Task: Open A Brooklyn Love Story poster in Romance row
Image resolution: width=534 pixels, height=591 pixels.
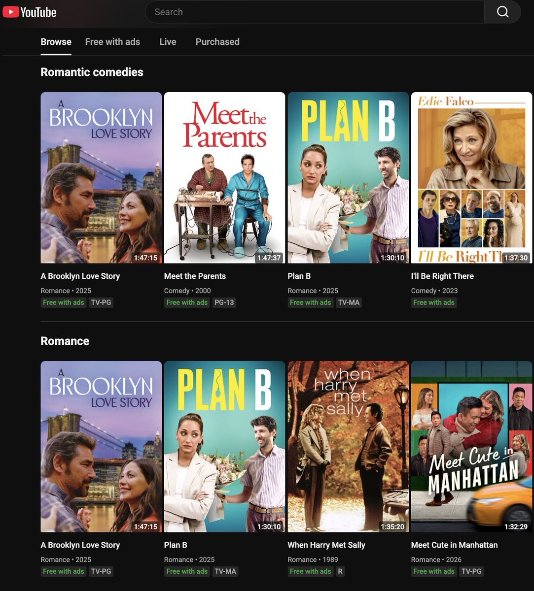Action: click(x=101, y=447)
